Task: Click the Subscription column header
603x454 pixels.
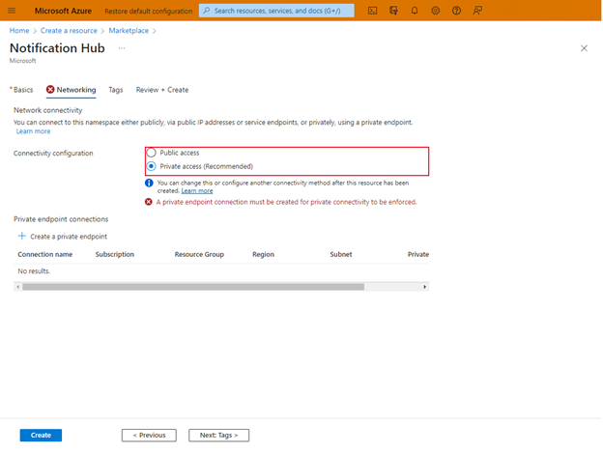Action: coord(115,254)
